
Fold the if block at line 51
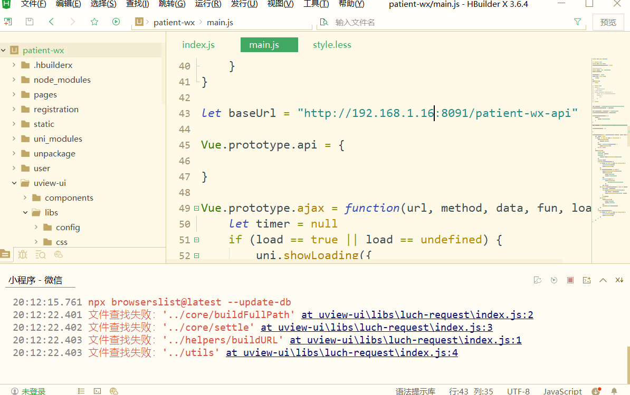pos(196,240)
